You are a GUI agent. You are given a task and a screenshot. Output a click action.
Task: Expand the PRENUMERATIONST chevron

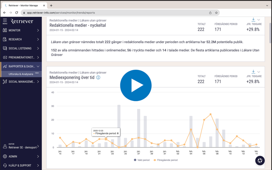[38, 57]
